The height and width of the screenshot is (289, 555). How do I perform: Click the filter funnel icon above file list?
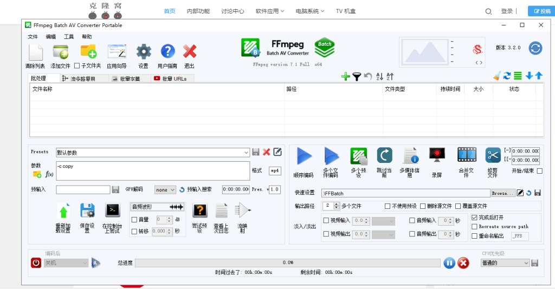click(x=357, y=76)
